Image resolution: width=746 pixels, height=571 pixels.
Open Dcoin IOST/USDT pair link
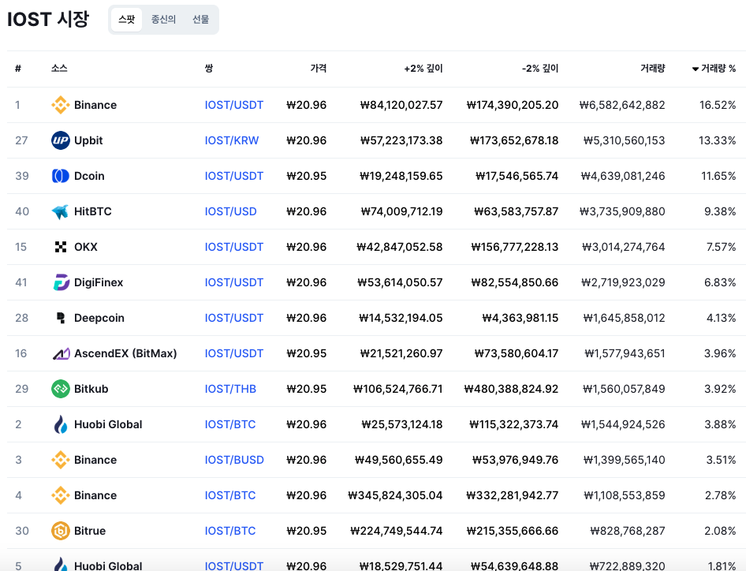click(234, 176)
